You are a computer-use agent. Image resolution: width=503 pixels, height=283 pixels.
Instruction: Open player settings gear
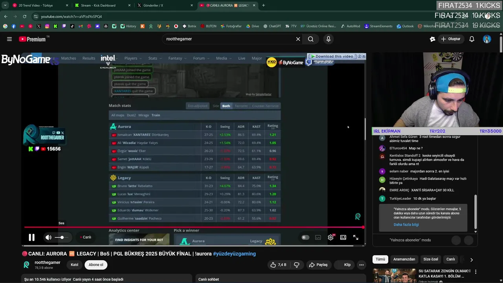coord(330,237)
